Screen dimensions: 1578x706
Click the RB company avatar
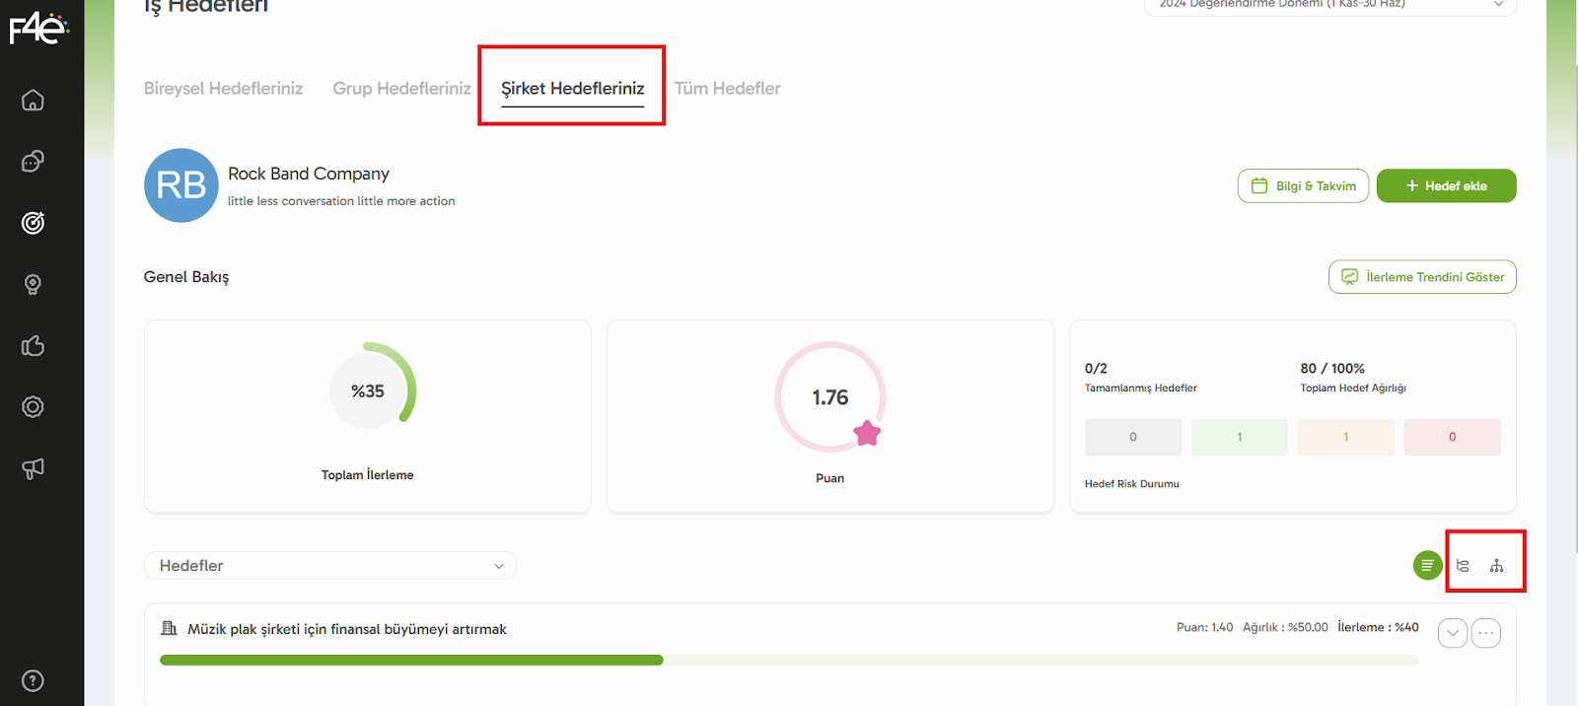181,185
